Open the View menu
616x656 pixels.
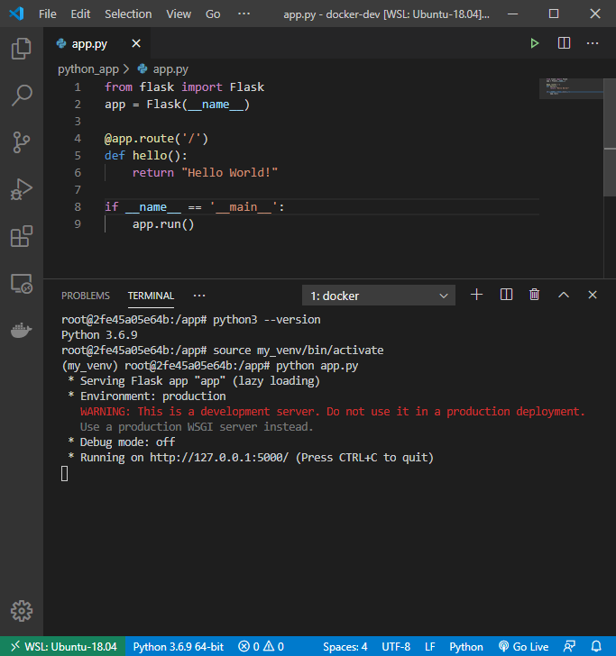click(179, 14)
